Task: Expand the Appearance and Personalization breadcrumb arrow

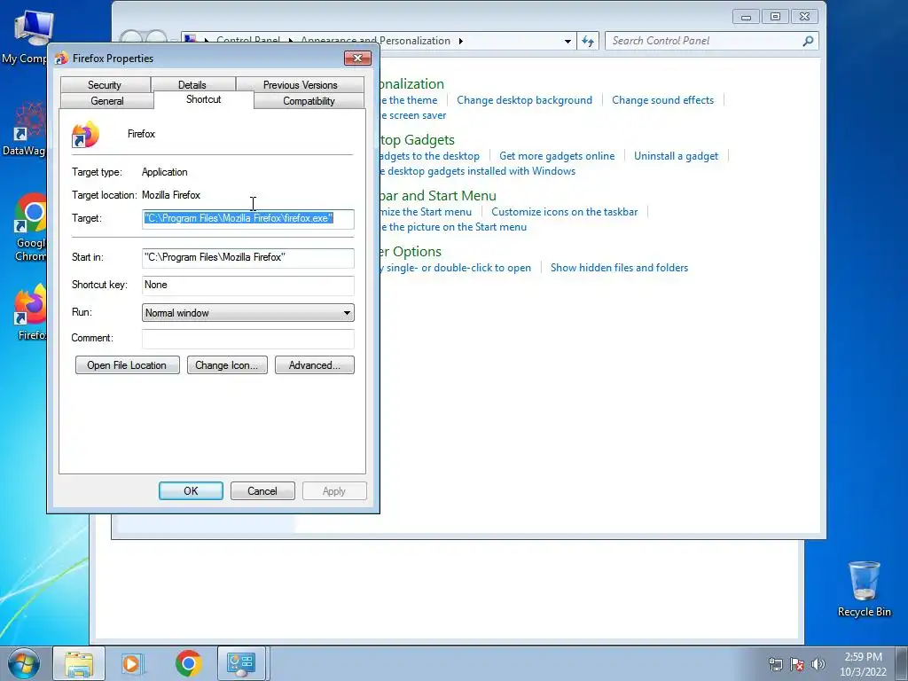Action: tap(461, 41)
